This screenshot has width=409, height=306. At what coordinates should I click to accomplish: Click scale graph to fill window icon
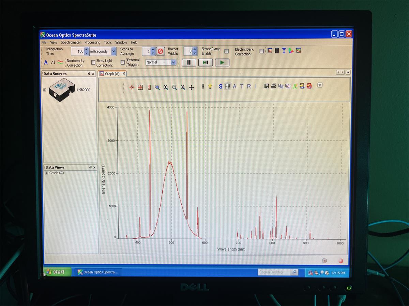140,87
